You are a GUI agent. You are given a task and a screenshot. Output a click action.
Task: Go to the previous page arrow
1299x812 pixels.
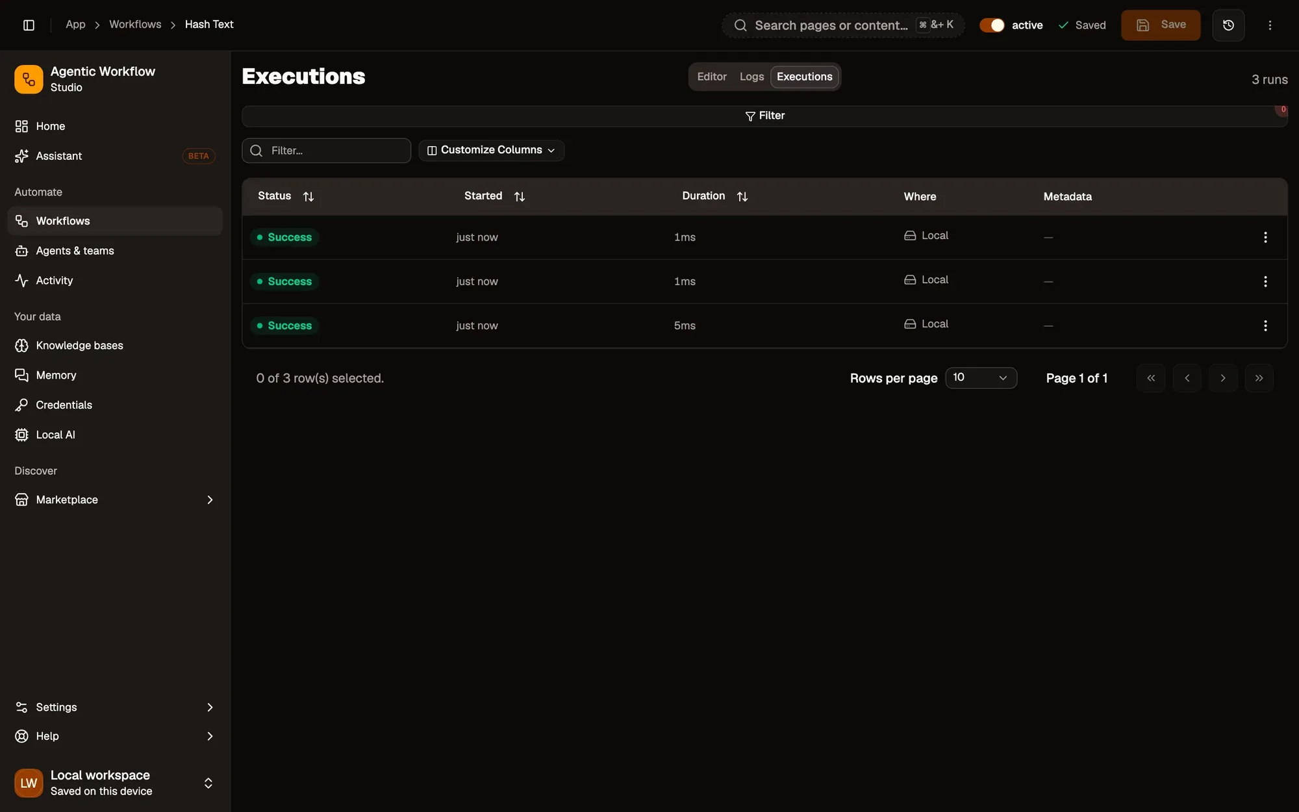pyautogui.click(x=1187, y=378)
